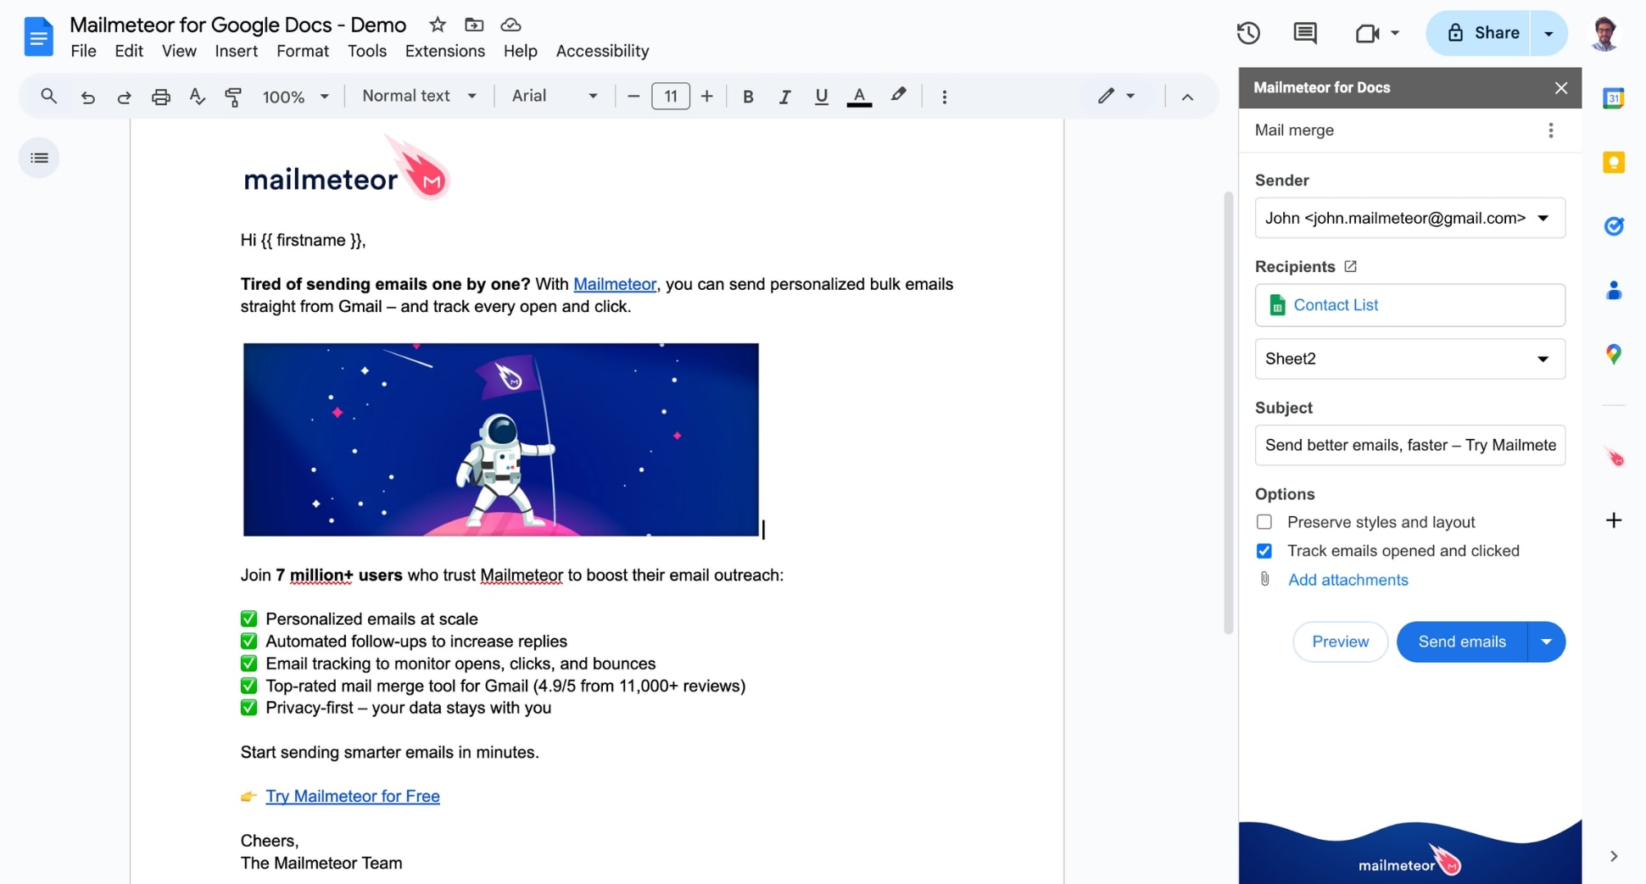This screenshot has width=1646, height=884.
Task: Open the highlight color pen
Action: (898, 96)
